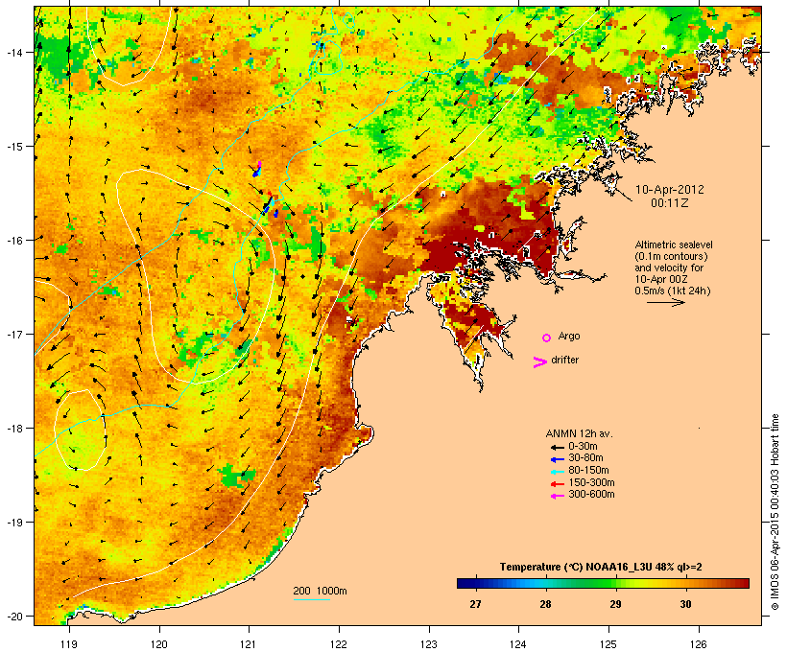Click the magenta Argo circle symbol

pos(547,338)
